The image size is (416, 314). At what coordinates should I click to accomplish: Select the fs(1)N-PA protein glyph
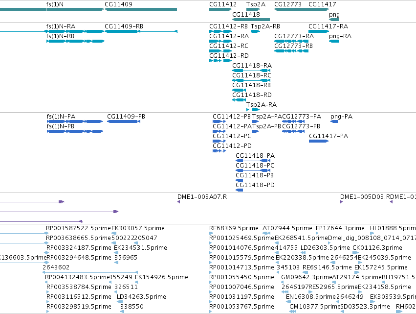click(75, 121)
